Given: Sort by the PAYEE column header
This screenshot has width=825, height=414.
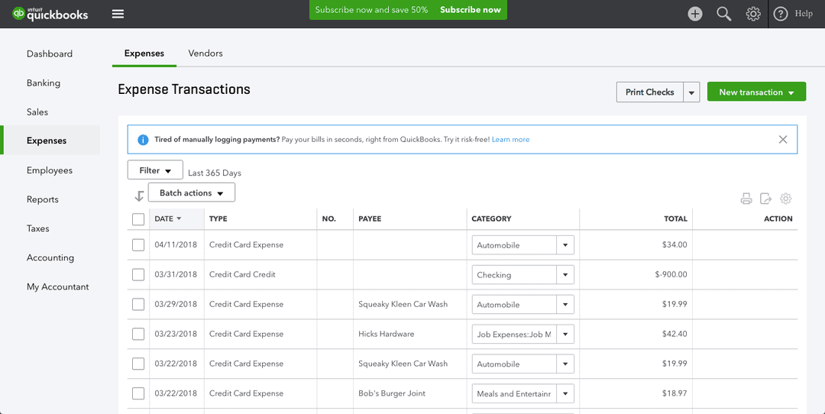Looking at the screenshot, I should click(x=370, y=218).
